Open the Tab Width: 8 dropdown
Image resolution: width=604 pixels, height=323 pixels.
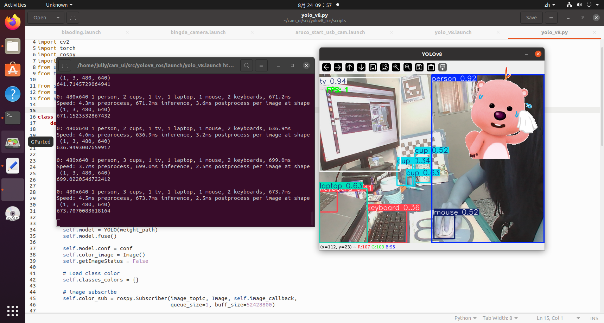500,318
